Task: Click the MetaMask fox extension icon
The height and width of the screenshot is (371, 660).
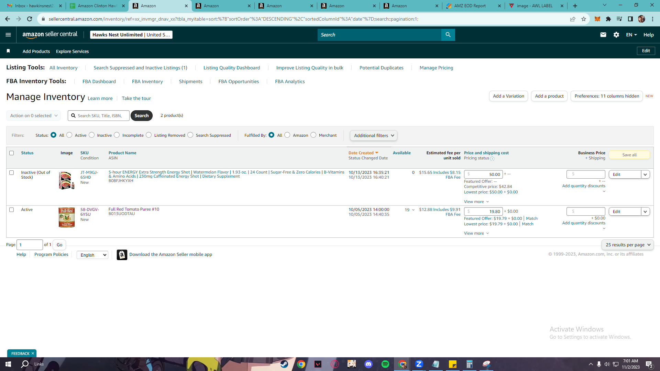Action: point(597,19)
